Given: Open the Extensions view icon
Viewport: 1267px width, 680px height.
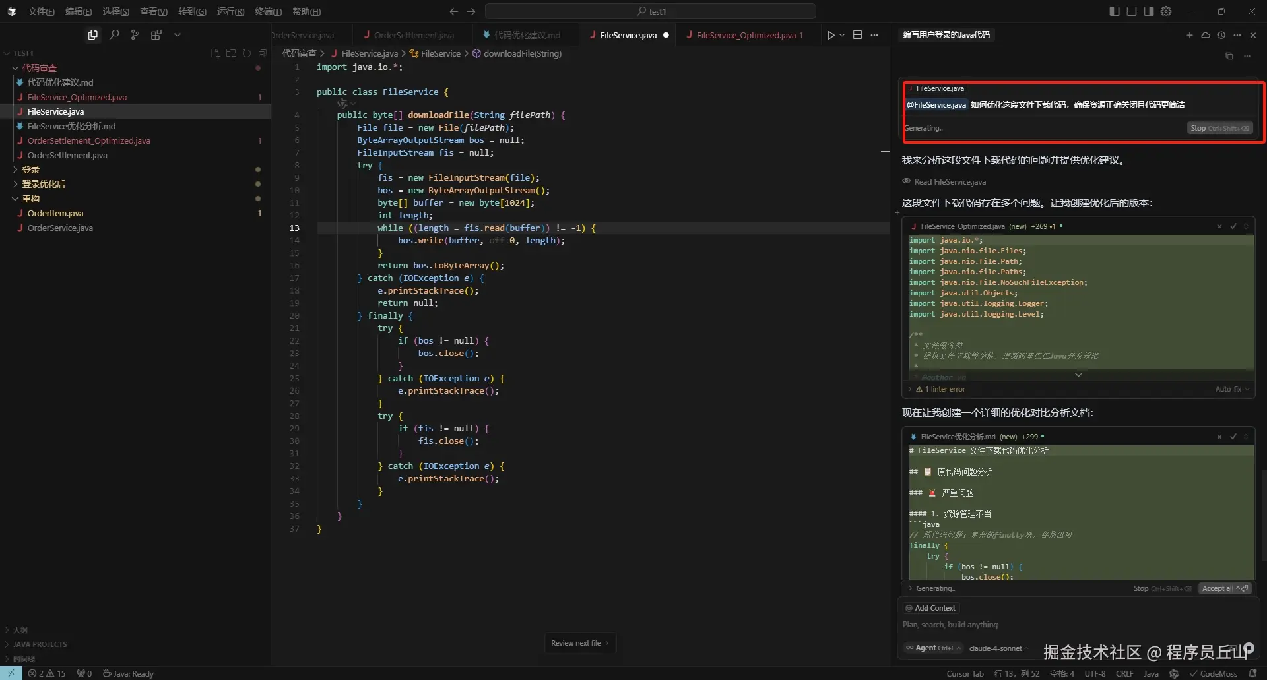Looking at the screenshot, I should (x=156, y=35).
